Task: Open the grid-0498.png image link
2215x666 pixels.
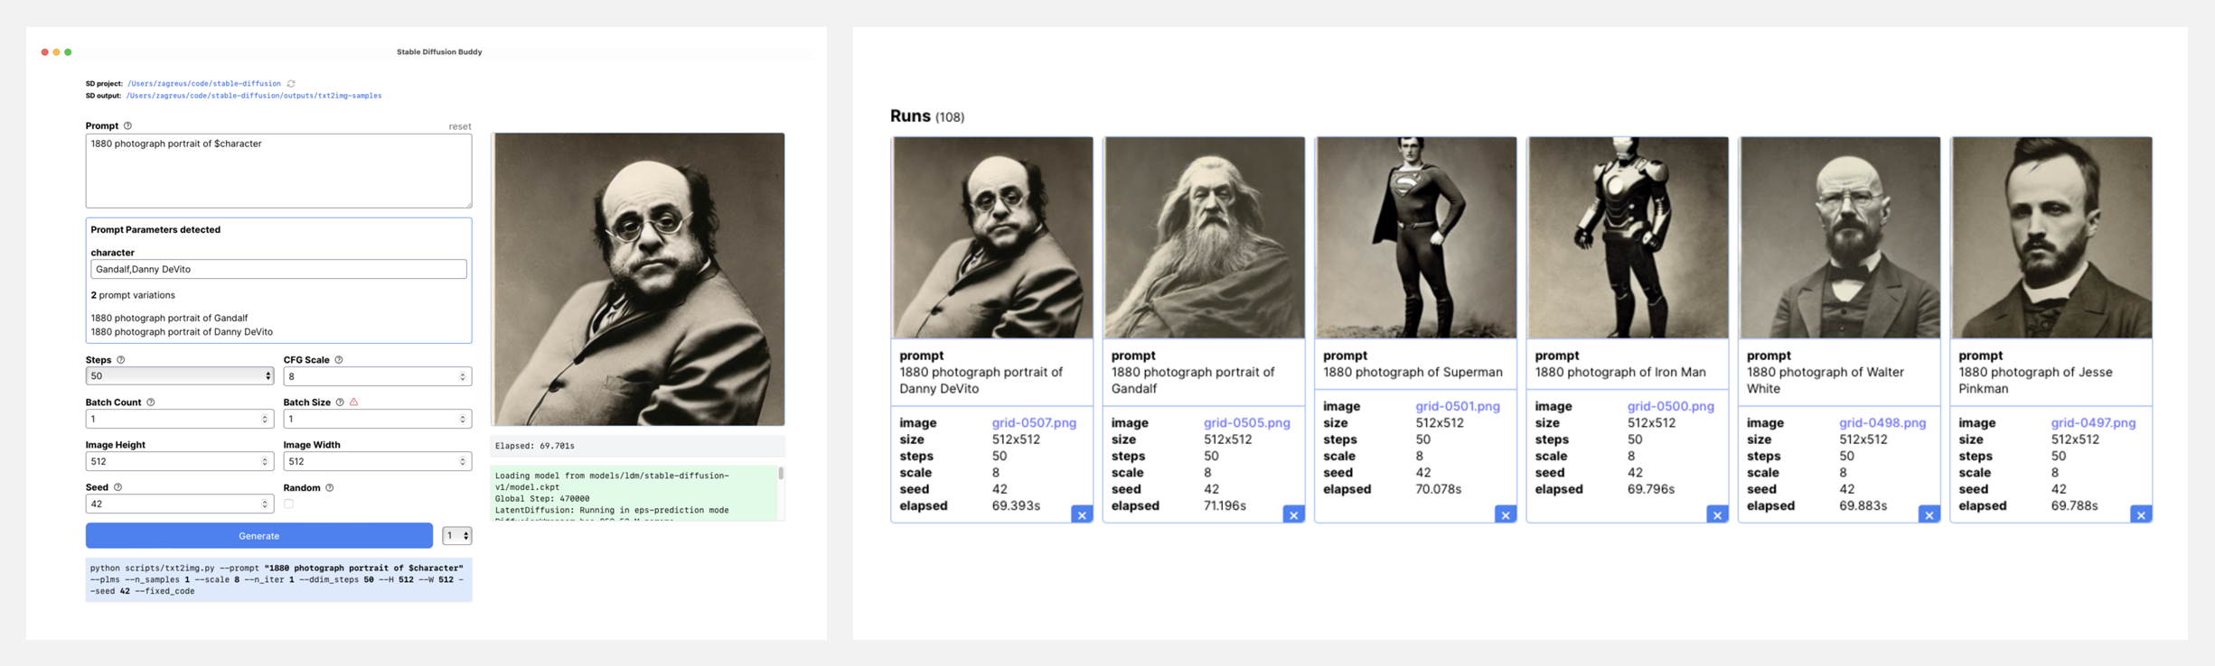Action: (1882, 422)
